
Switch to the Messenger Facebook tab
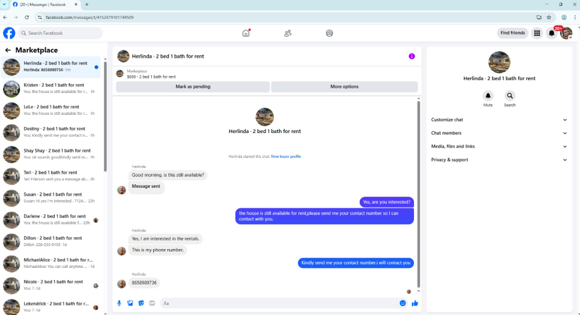click(44, 5)
